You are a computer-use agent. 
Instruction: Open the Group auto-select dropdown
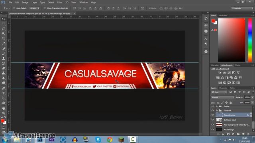tap(34, 8)
